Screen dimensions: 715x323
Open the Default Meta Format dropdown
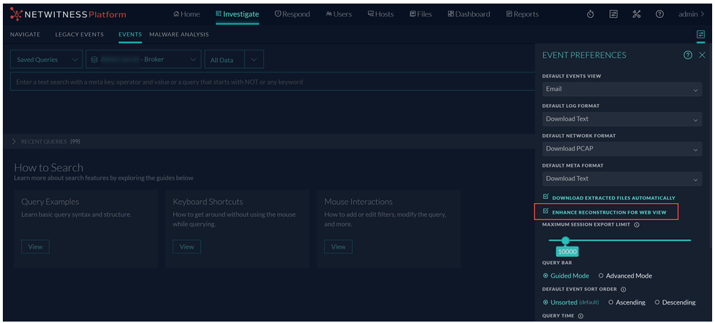(622, 178)
